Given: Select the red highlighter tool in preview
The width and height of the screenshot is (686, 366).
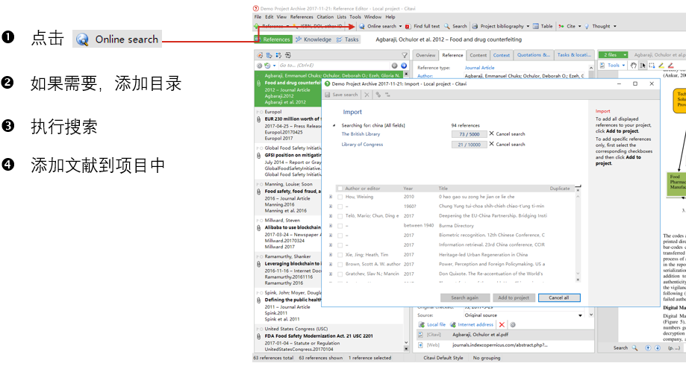Looking at the screenshot, I should coord(670,66).
